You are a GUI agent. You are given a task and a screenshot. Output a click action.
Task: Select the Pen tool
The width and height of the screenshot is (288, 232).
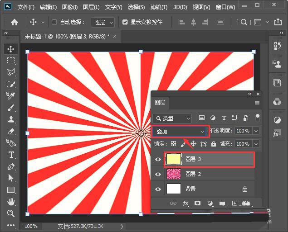tap(10, 166)
